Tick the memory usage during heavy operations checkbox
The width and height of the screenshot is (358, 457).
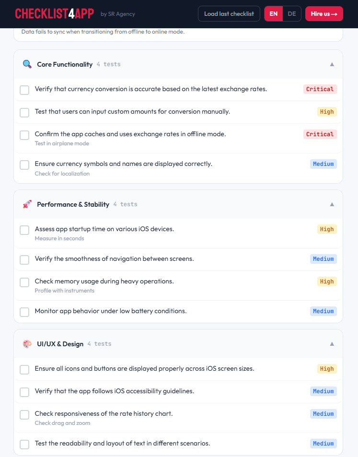[x=24, y=282]
